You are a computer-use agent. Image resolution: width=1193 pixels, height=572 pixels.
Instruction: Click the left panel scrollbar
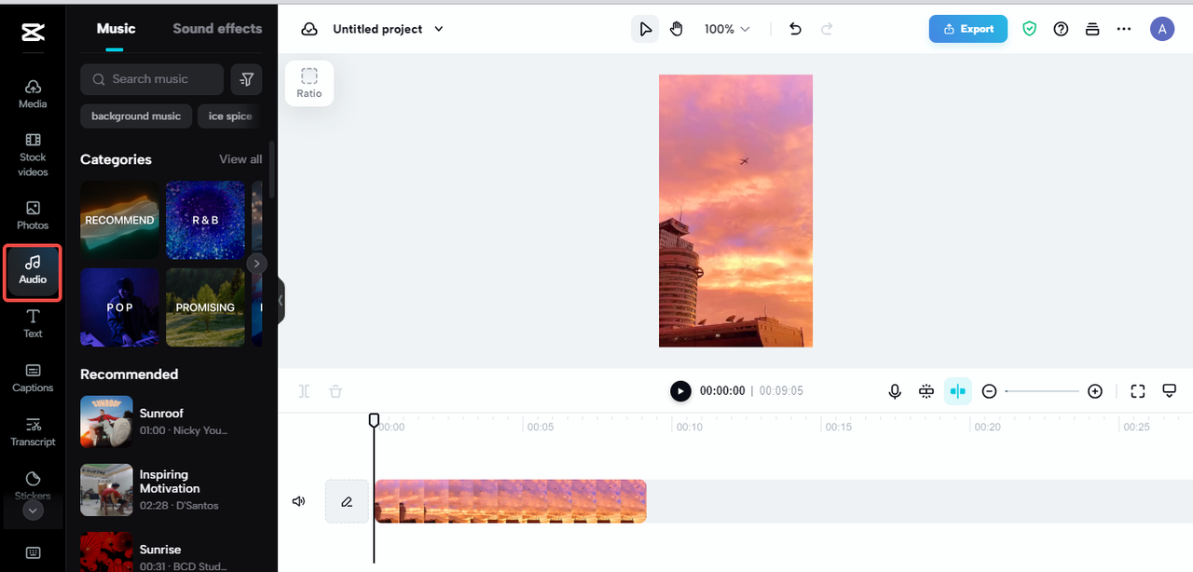[x=272, y=169]
